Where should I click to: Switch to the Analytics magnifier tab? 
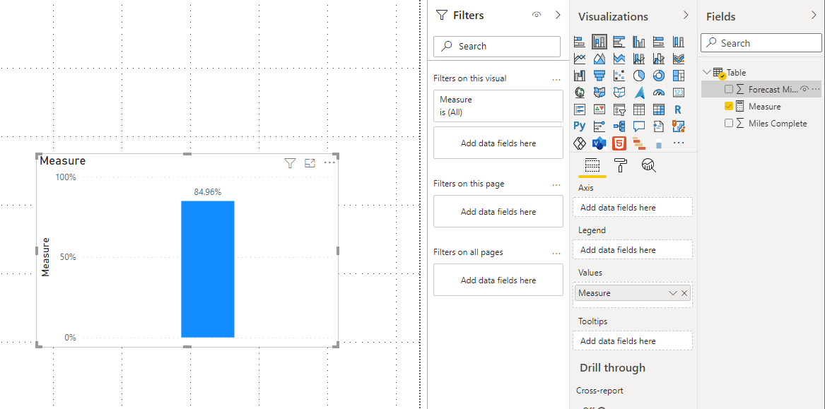pyautogui.click(x=649, y=166)
